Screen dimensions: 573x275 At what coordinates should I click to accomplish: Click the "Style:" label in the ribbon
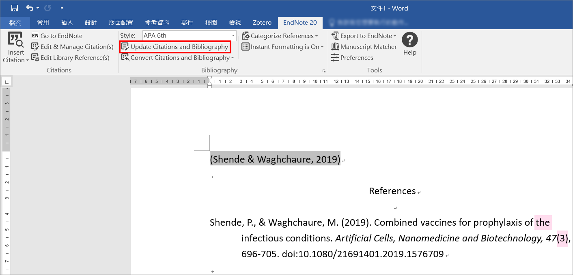[128, 36]
